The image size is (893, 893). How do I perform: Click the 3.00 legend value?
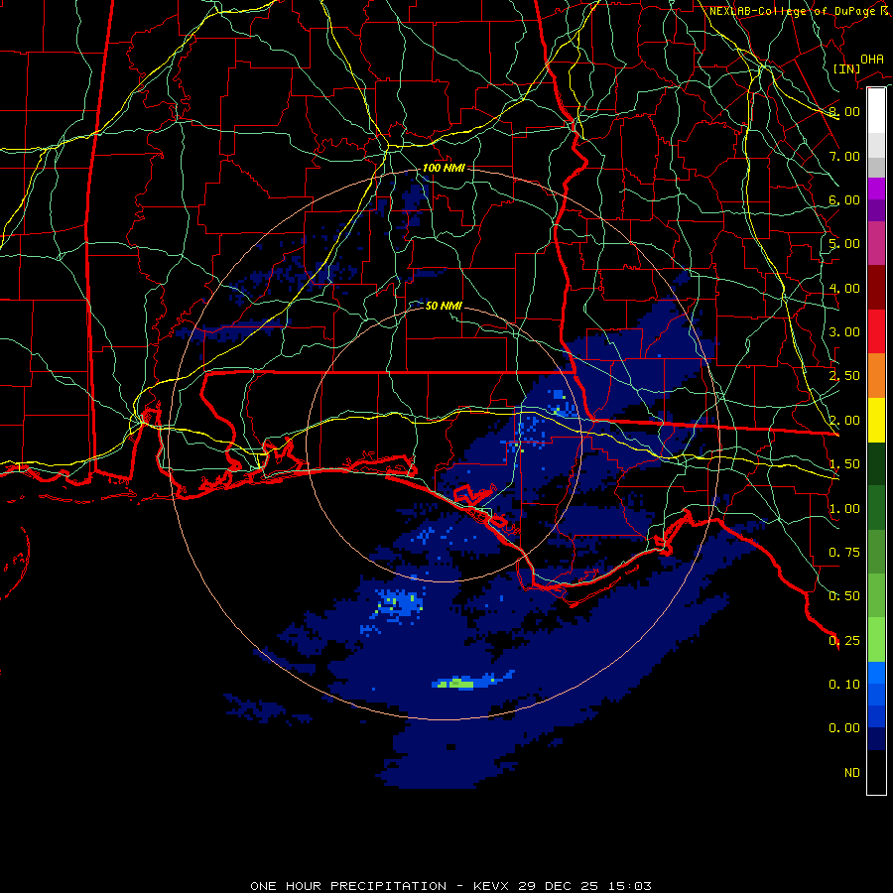tap(844, 332)
